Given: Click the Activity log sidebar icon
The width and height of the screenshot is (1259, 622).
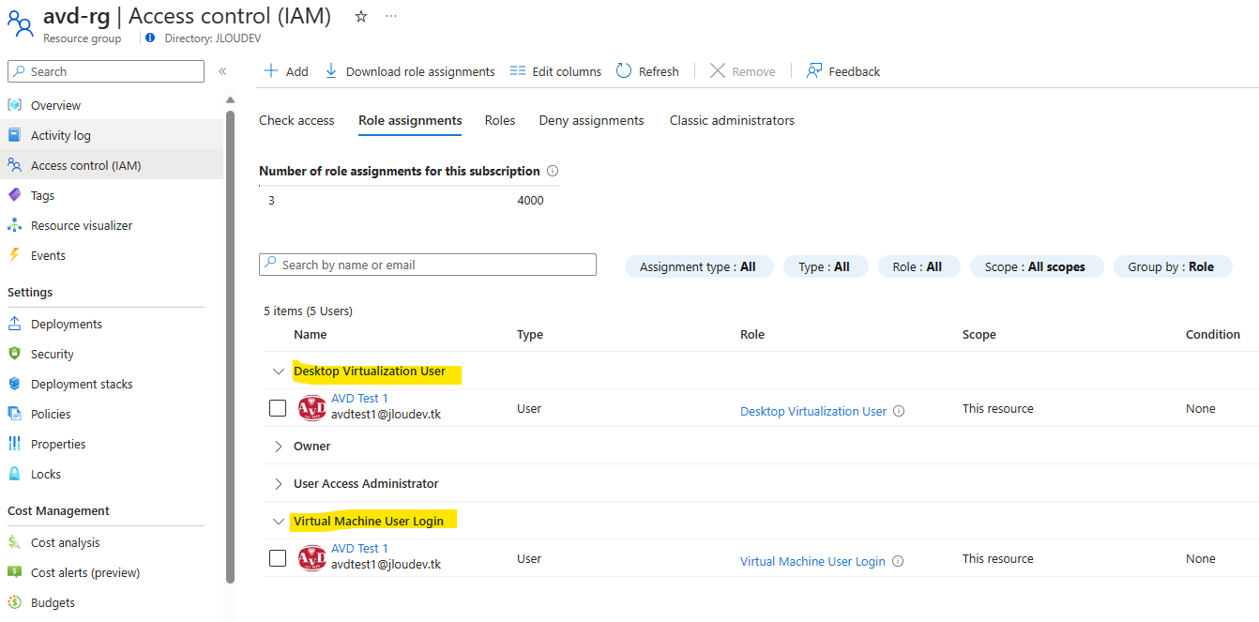Looking at the screenshot, I should 14,135.
